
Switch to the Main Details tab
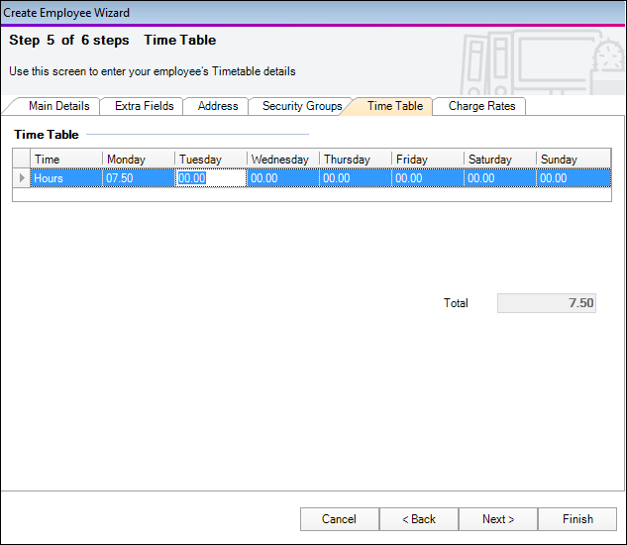click(58, 106)
